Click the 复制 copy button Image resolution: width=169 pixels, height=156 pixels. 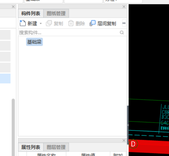tap(55, 23)
